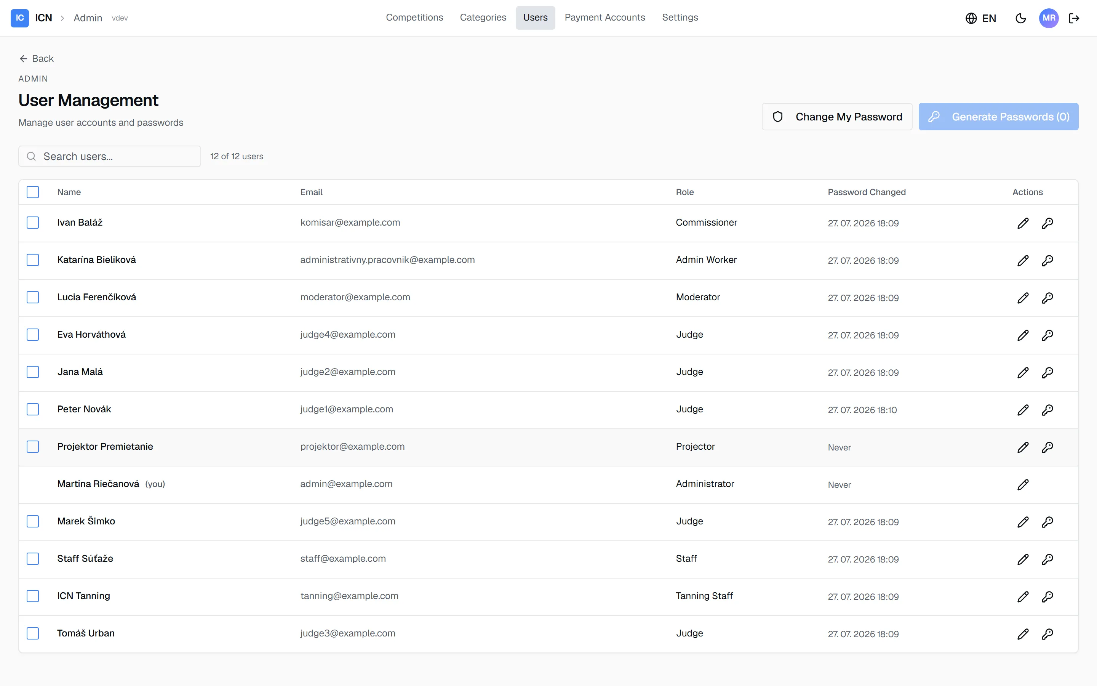
Task: Generate password key icon for Eva Horváthová
Action: tap(1047, 335)
